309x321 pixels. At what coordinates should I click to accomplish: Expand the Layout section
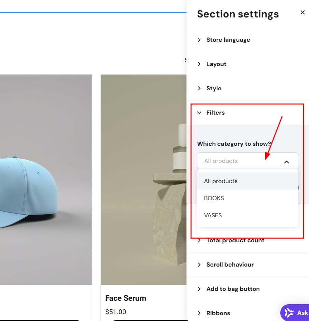pyautogui.click(x=216, y=64)
